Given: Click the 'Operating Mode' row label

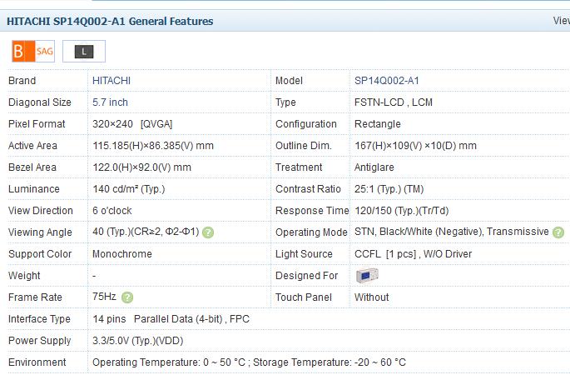Looking at the screenshot, I should [311, 232].
